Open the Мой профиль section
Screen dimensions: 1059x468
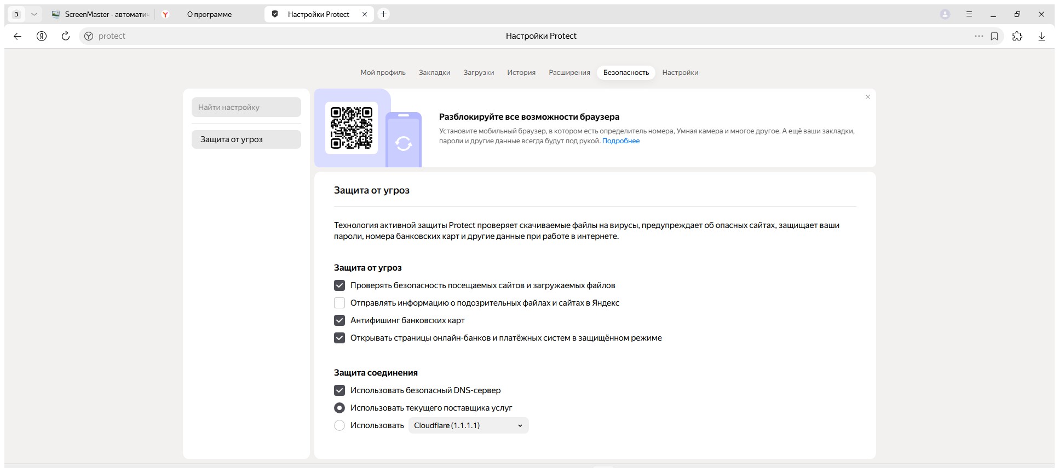pyautogui.click(x=383, y=73)
